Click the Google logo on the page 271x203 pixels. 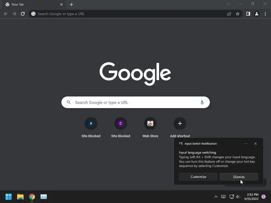(x=135, y=74)
